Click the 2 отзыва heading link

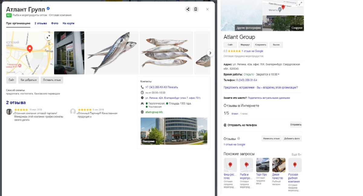click(x=16, y=102)
